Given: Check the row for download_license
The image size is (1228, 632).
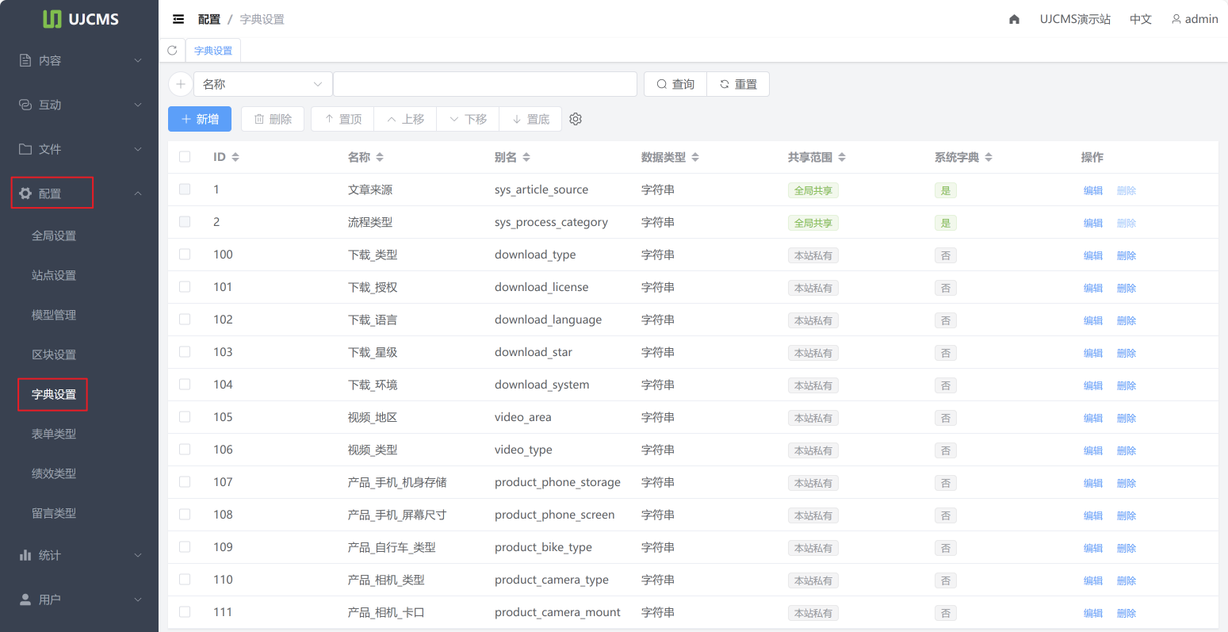Looking at the screenshot, I should point(185,287).
